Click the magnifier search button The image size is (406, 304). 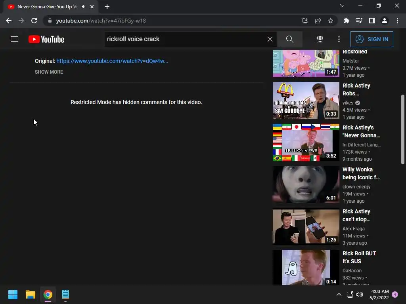pos(289,39)
